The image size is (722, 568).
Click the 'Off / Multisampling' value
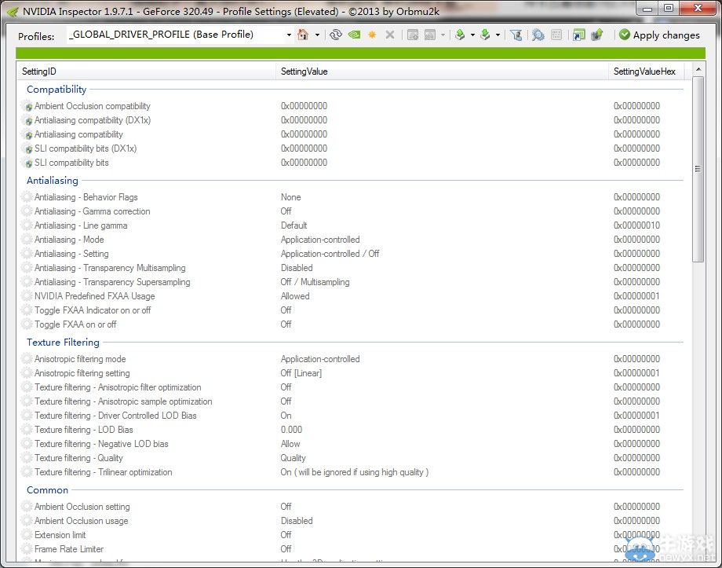point(315,282)
